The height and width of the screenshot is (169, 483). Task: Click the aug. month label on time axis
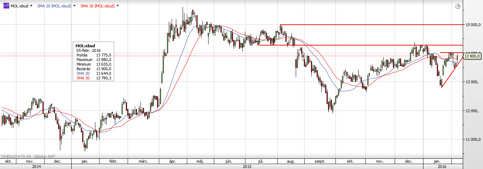point(291,161)
